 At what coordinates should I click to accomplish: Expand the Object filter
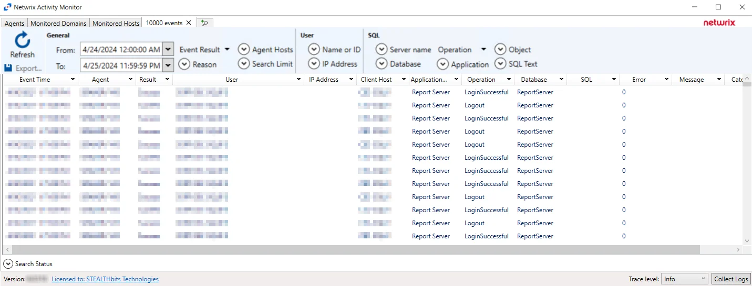(500, 49)
